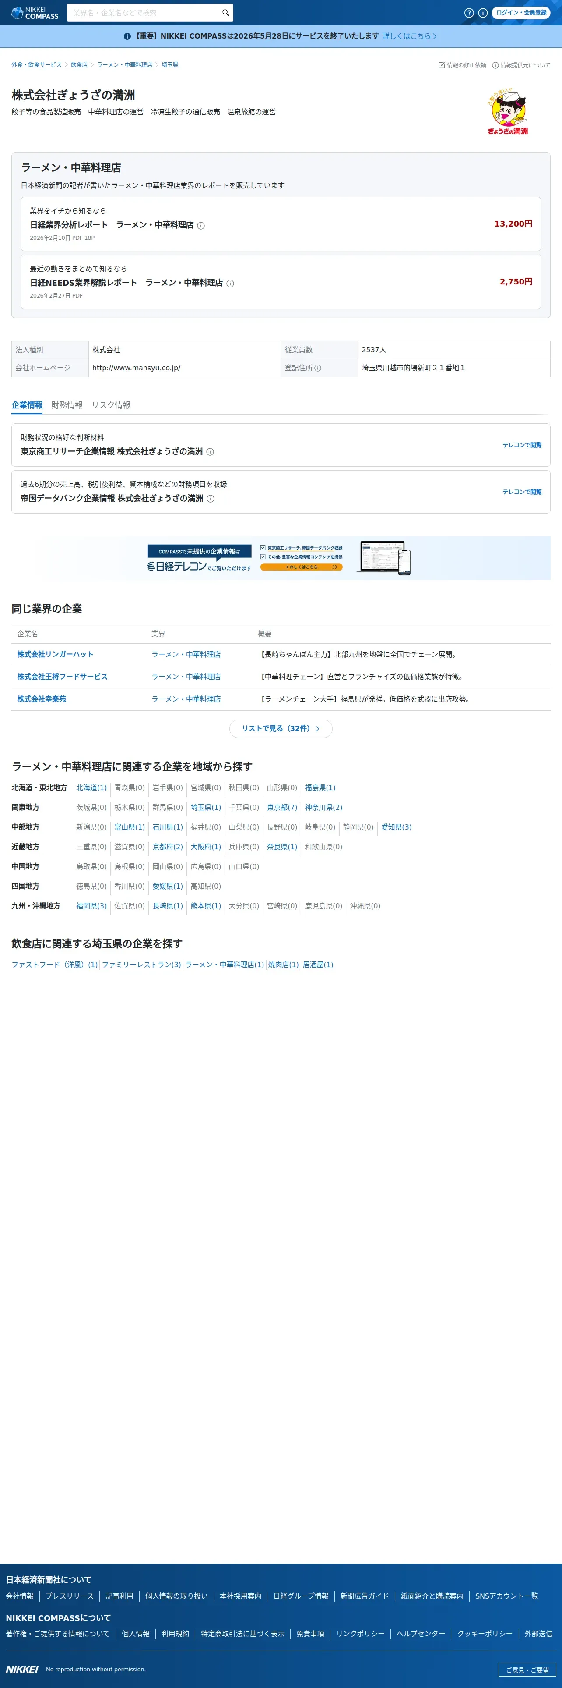Screen dimensions: 562x1688
Task: Expand リストで見る（32件）list button
Action: coord(281,729)
